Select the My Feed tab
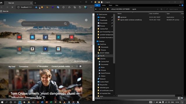 12,66
